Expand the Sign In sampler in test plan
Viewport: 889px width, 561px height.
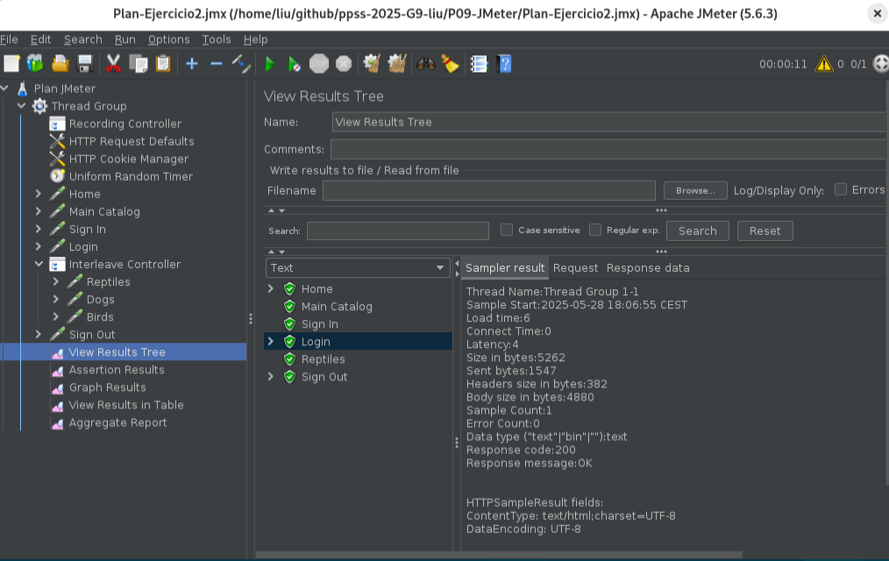point(38,229)
